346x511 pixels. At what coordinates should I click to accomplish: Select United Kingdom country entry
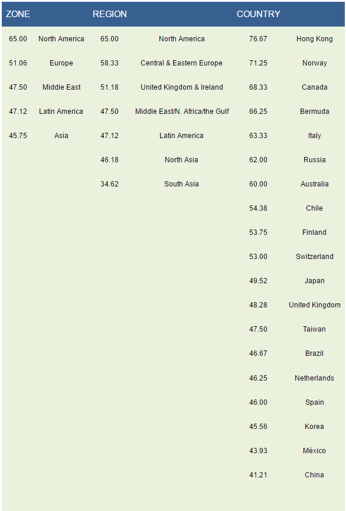314,305
